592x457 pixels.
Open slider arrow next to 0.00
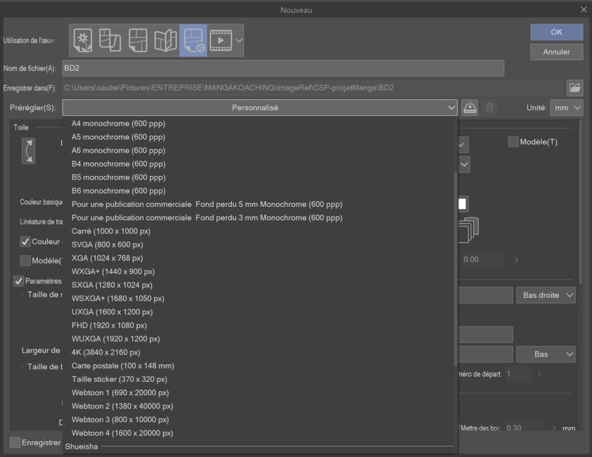pyautogui.click(x=516, y=259)
